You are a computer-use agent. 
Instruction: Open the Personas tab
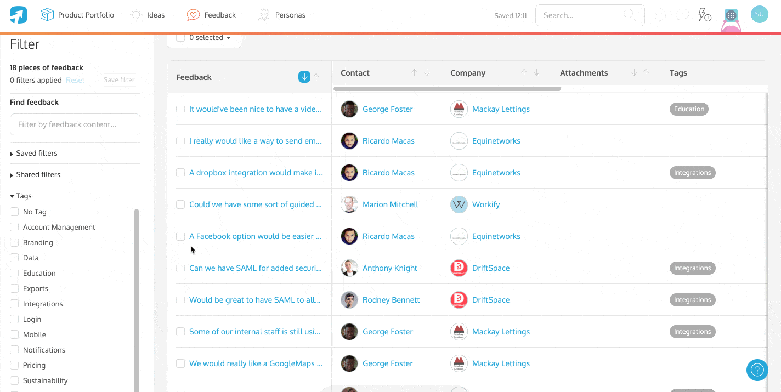coord(282,15)
